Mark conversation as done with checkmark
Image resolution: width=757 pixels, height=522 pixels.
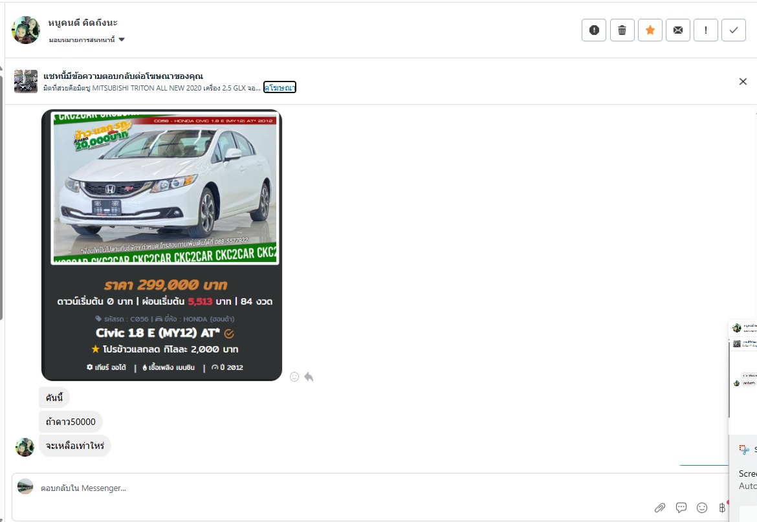[734, 30]
